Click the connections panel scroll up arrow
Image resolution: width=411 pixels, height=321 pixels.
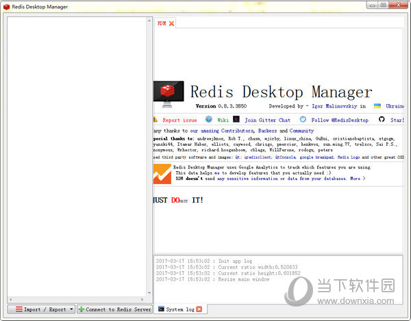pyautogui.click(x=149, y=21)
